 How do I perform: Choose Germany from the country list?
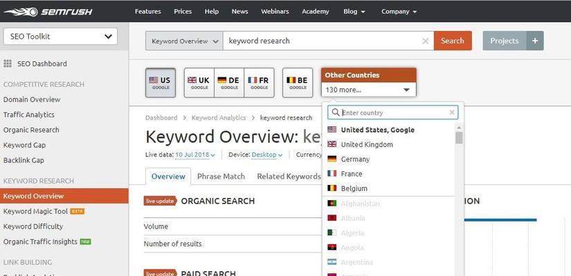point(388,159)
